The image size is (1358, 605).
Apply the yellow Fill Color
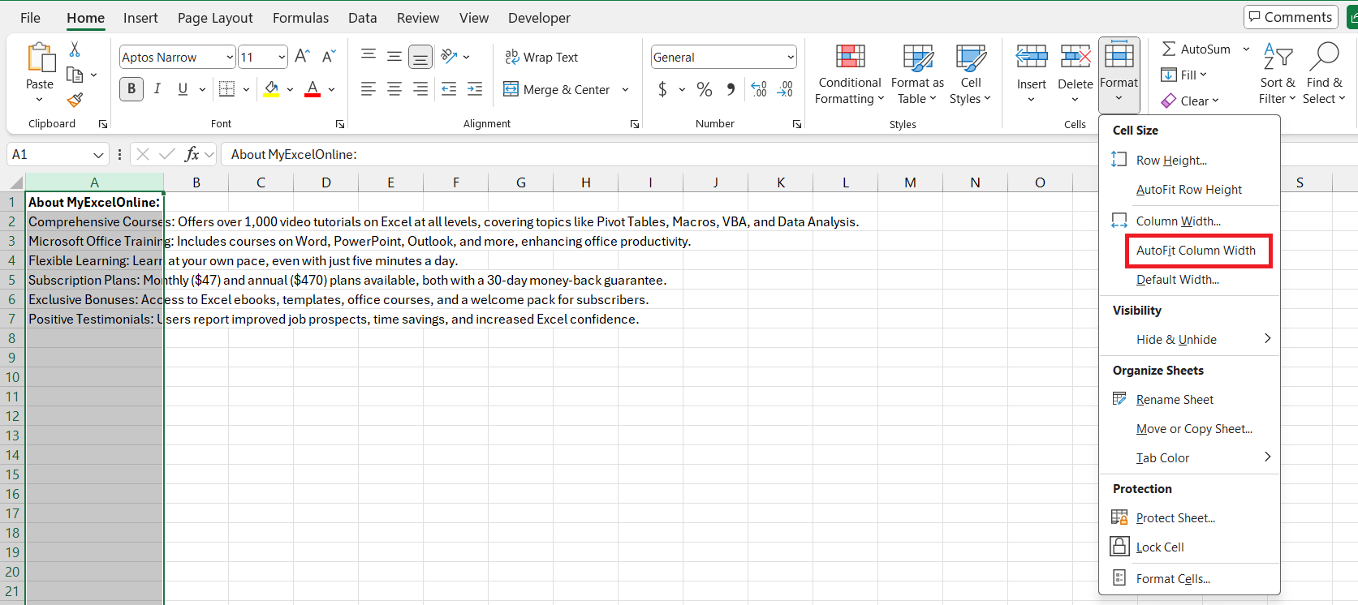[x=271, y=89]
